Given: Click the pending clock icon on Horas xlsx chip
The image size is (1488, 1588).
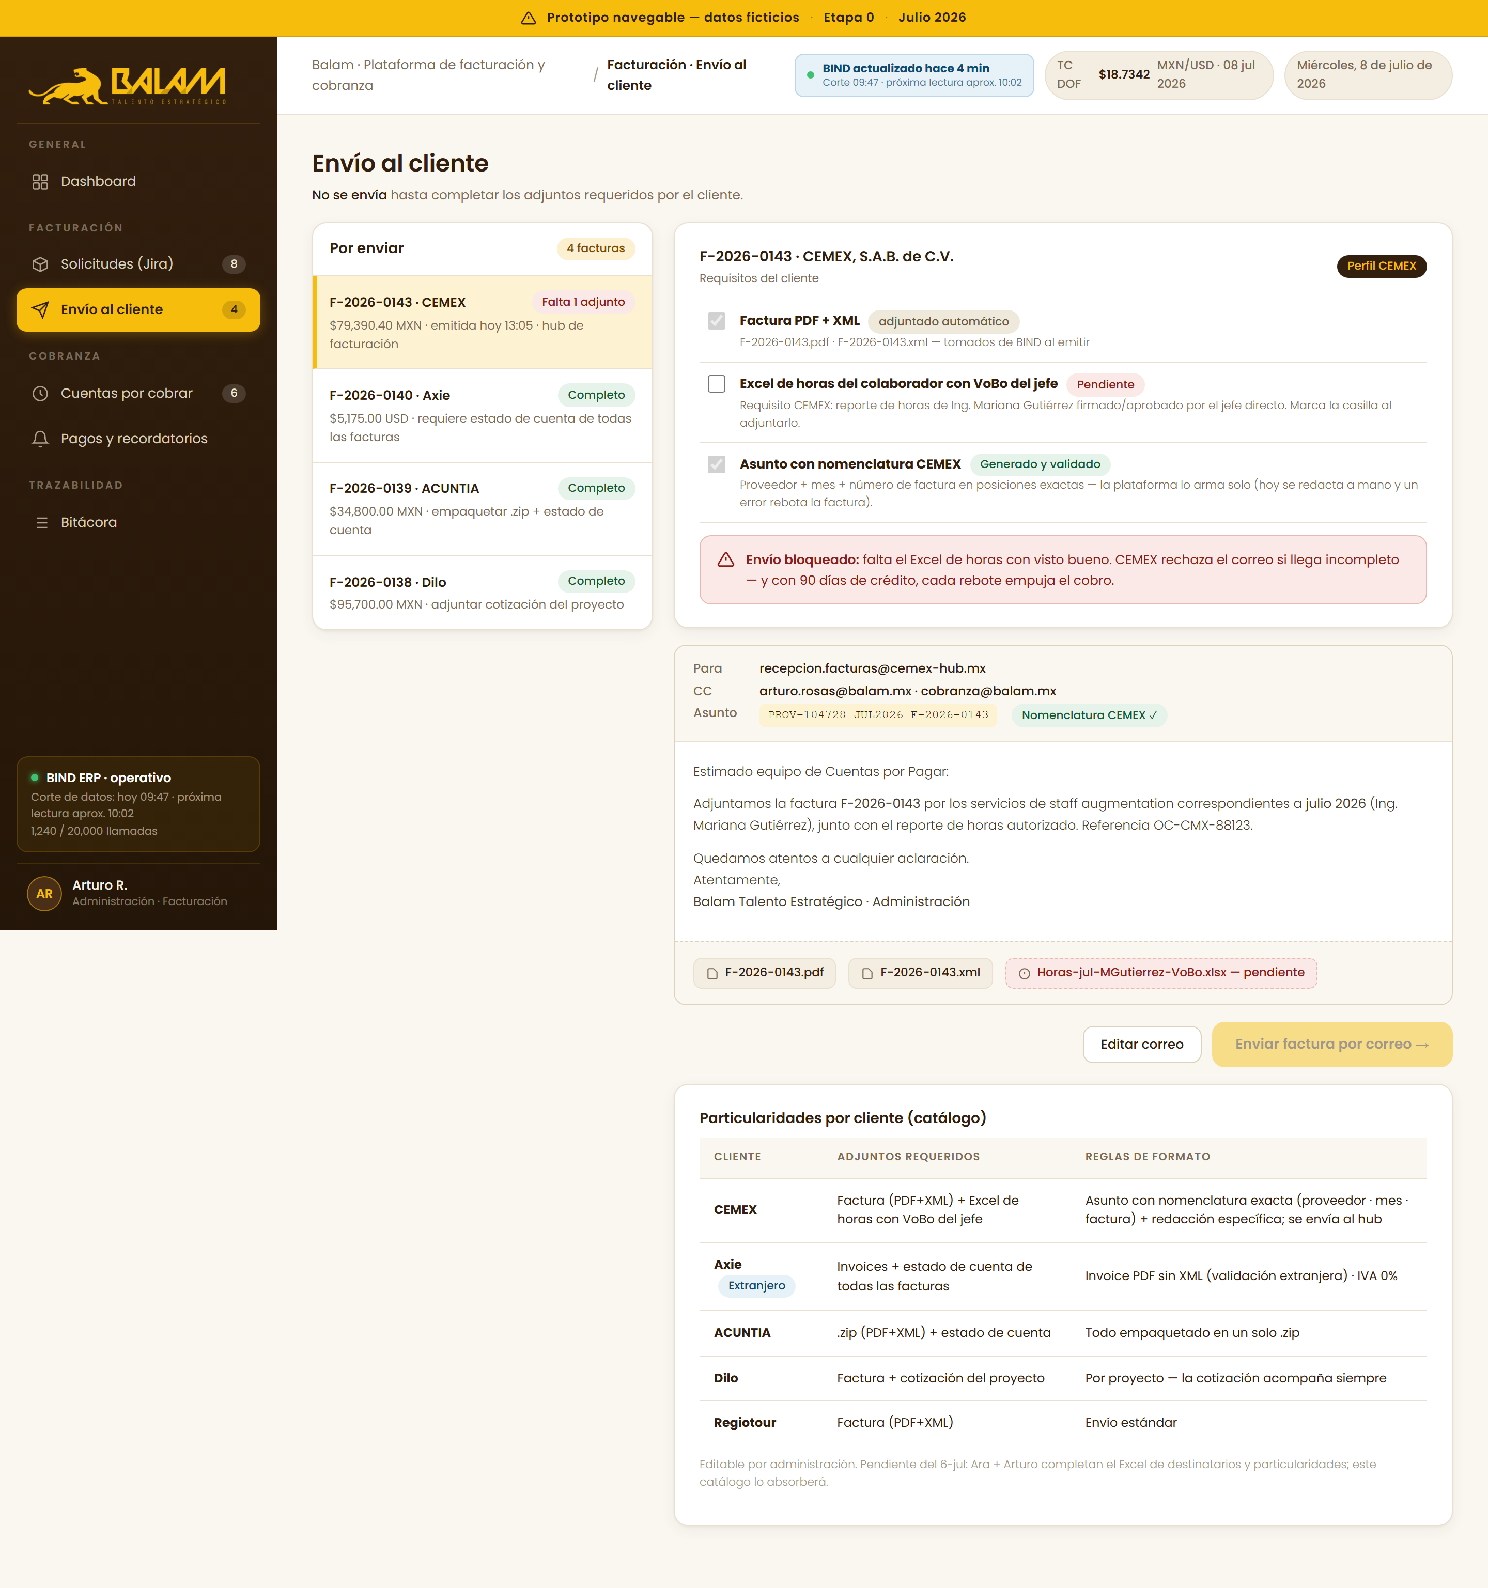Looking at the screenshot, I should click(1024, 974).
